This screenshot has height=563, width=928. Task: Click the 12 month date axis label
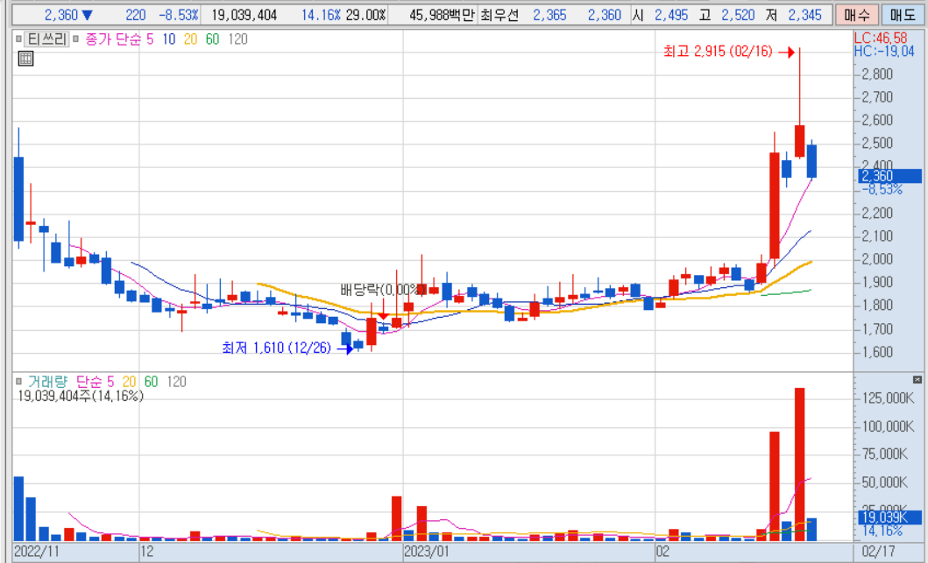click(x=147, y=552)
